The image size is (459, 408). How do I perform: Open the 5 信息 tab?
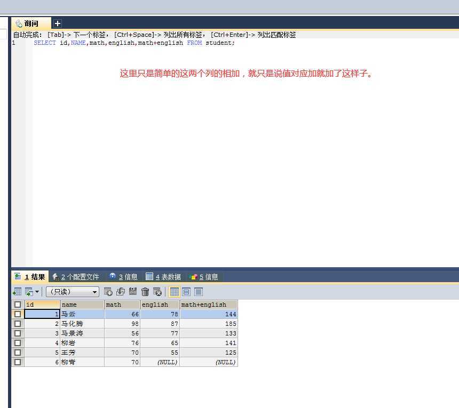204,277
